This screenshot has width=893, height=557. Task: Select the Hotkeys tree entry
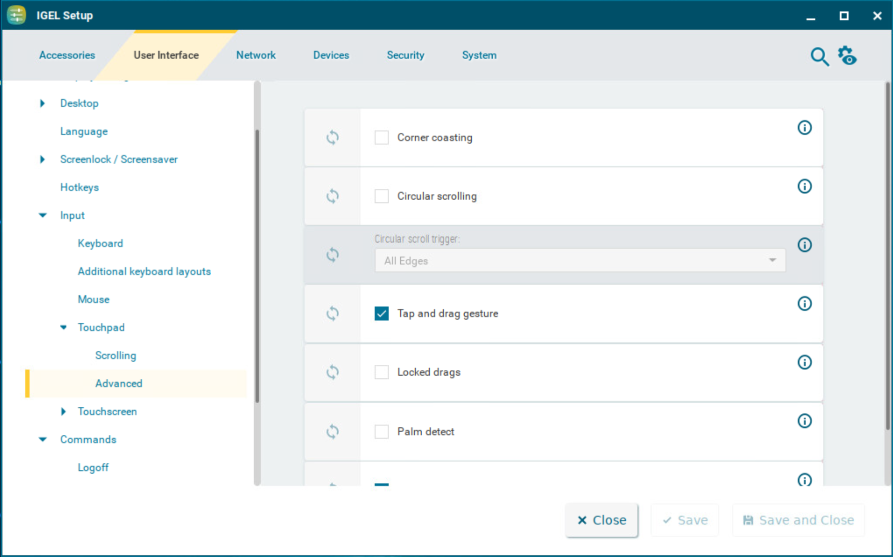80,187
